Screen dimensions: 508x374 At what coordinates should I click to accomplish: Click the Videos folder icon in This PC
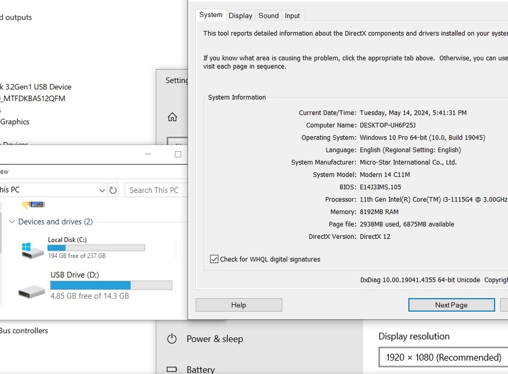[x=33, y=205]
